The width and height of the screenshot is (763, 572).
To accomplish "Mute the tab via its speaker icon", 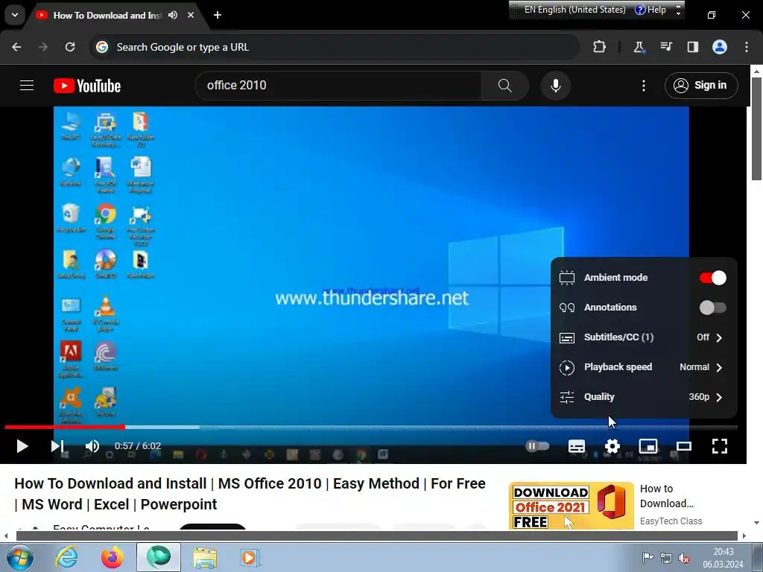I will [173, 15].
